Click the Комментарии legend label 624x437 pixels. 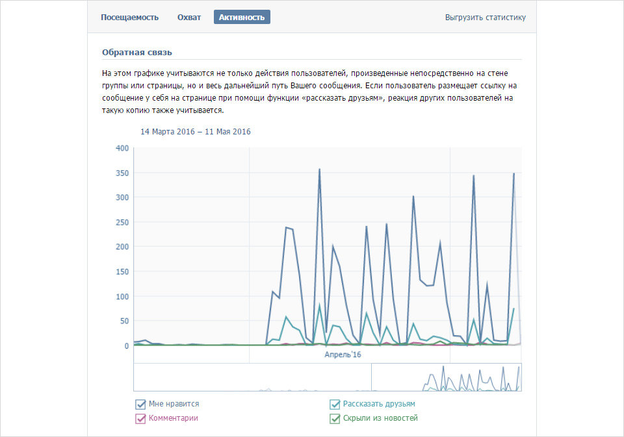click(x=174, y=418)
